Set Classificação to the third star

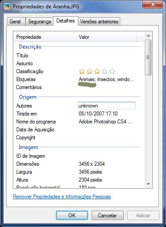click(x=97, y=71)
